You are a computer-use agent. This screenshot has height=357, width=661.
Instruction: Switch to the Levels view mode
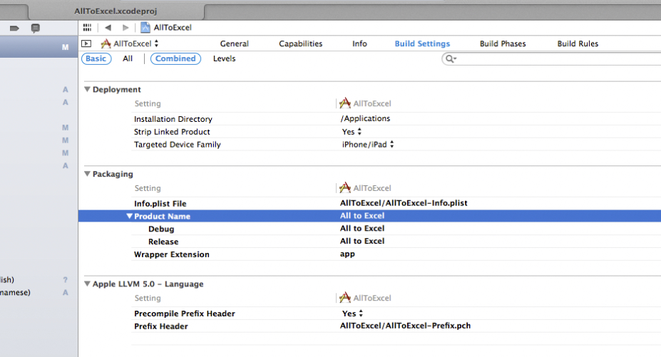click(225, 58)
